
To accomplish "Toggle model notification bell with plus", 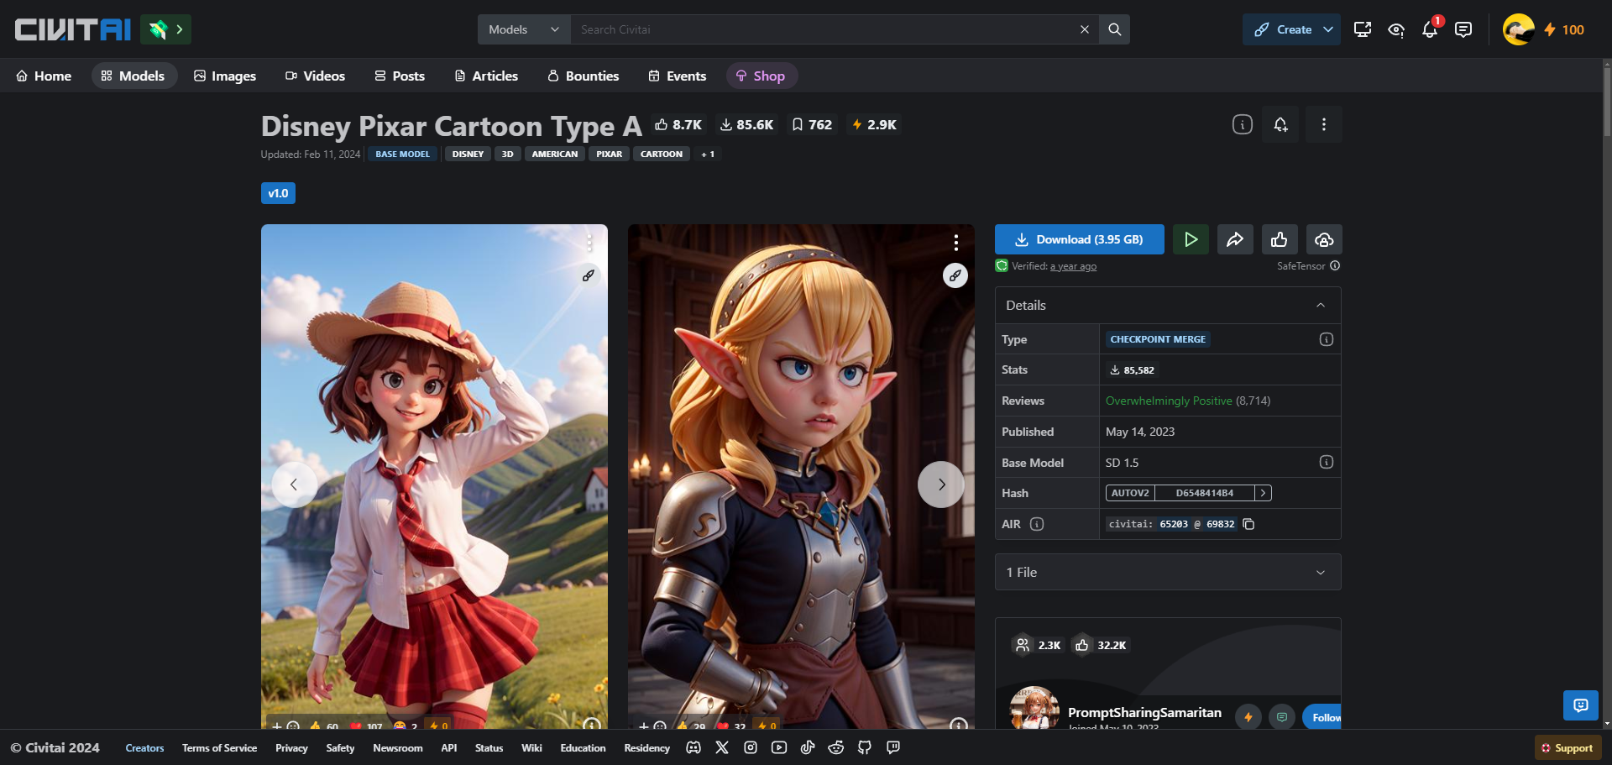I will coord(1280,124).
